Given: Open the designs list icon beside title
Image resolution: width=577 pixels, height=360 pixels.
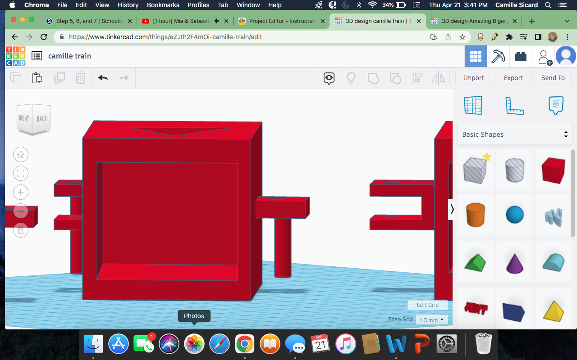Looking at the screenshot, I should tap(37, 56).
